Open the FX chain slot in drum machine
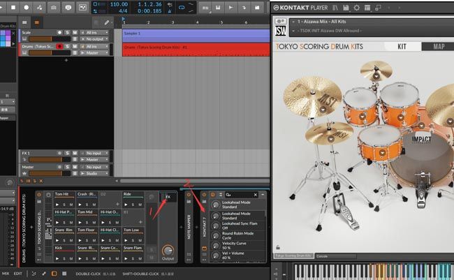This screenshot has width=454, height=280. (x=168, y=197)
